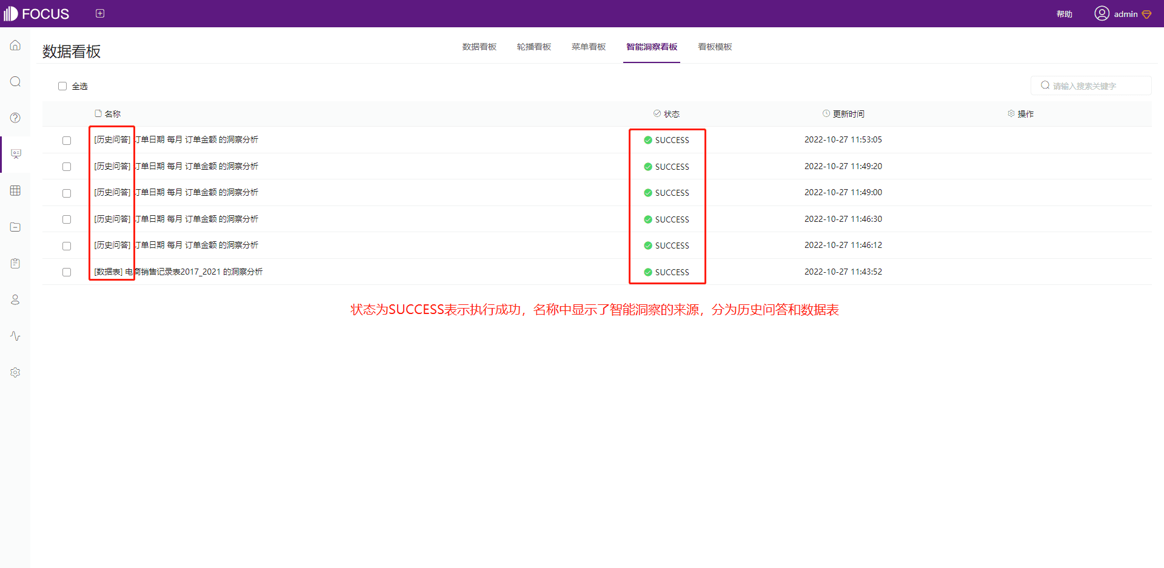Switch to the 菜单看板 tab
This screenshot has height=568, width=1164.
tap(589, 47)
